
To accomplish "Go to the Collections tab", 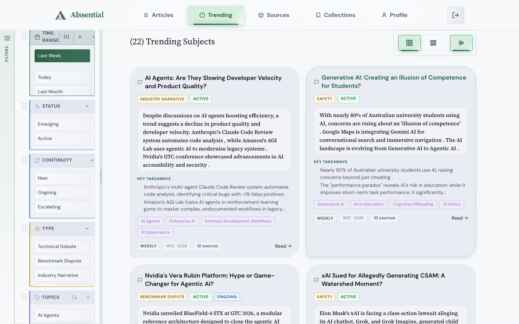I will [x=335, y=15].
